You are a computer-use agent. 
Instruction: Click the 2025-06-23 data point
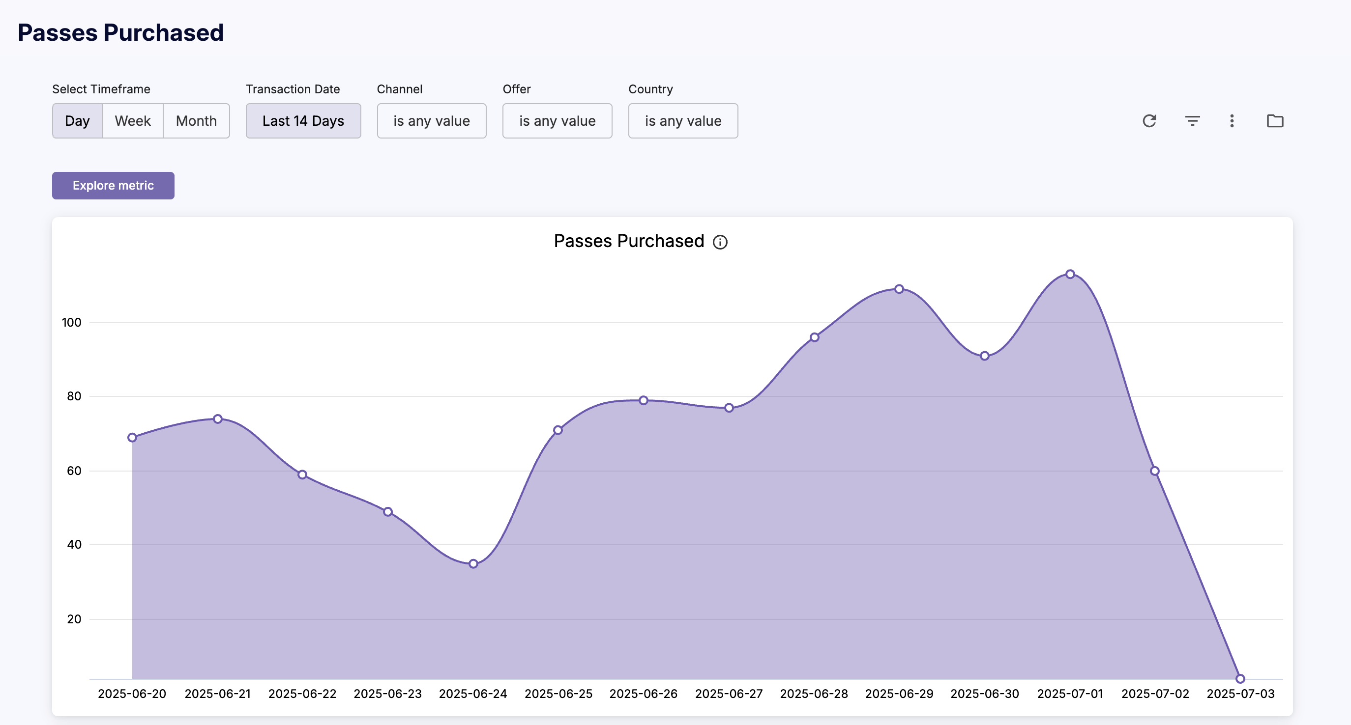[387, 512]
